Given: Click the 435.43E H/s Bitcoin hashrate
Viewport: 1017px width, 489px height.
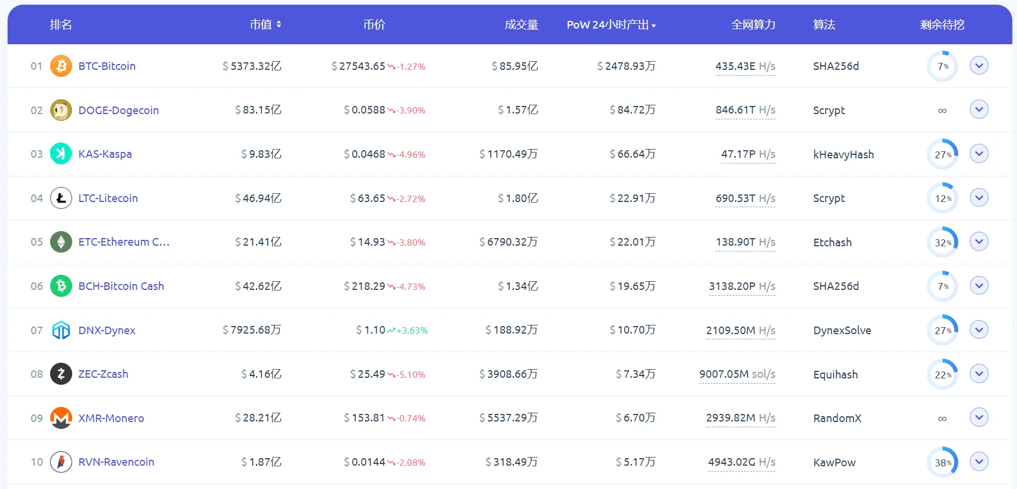Looking at the screenshot, I should 745,66.
